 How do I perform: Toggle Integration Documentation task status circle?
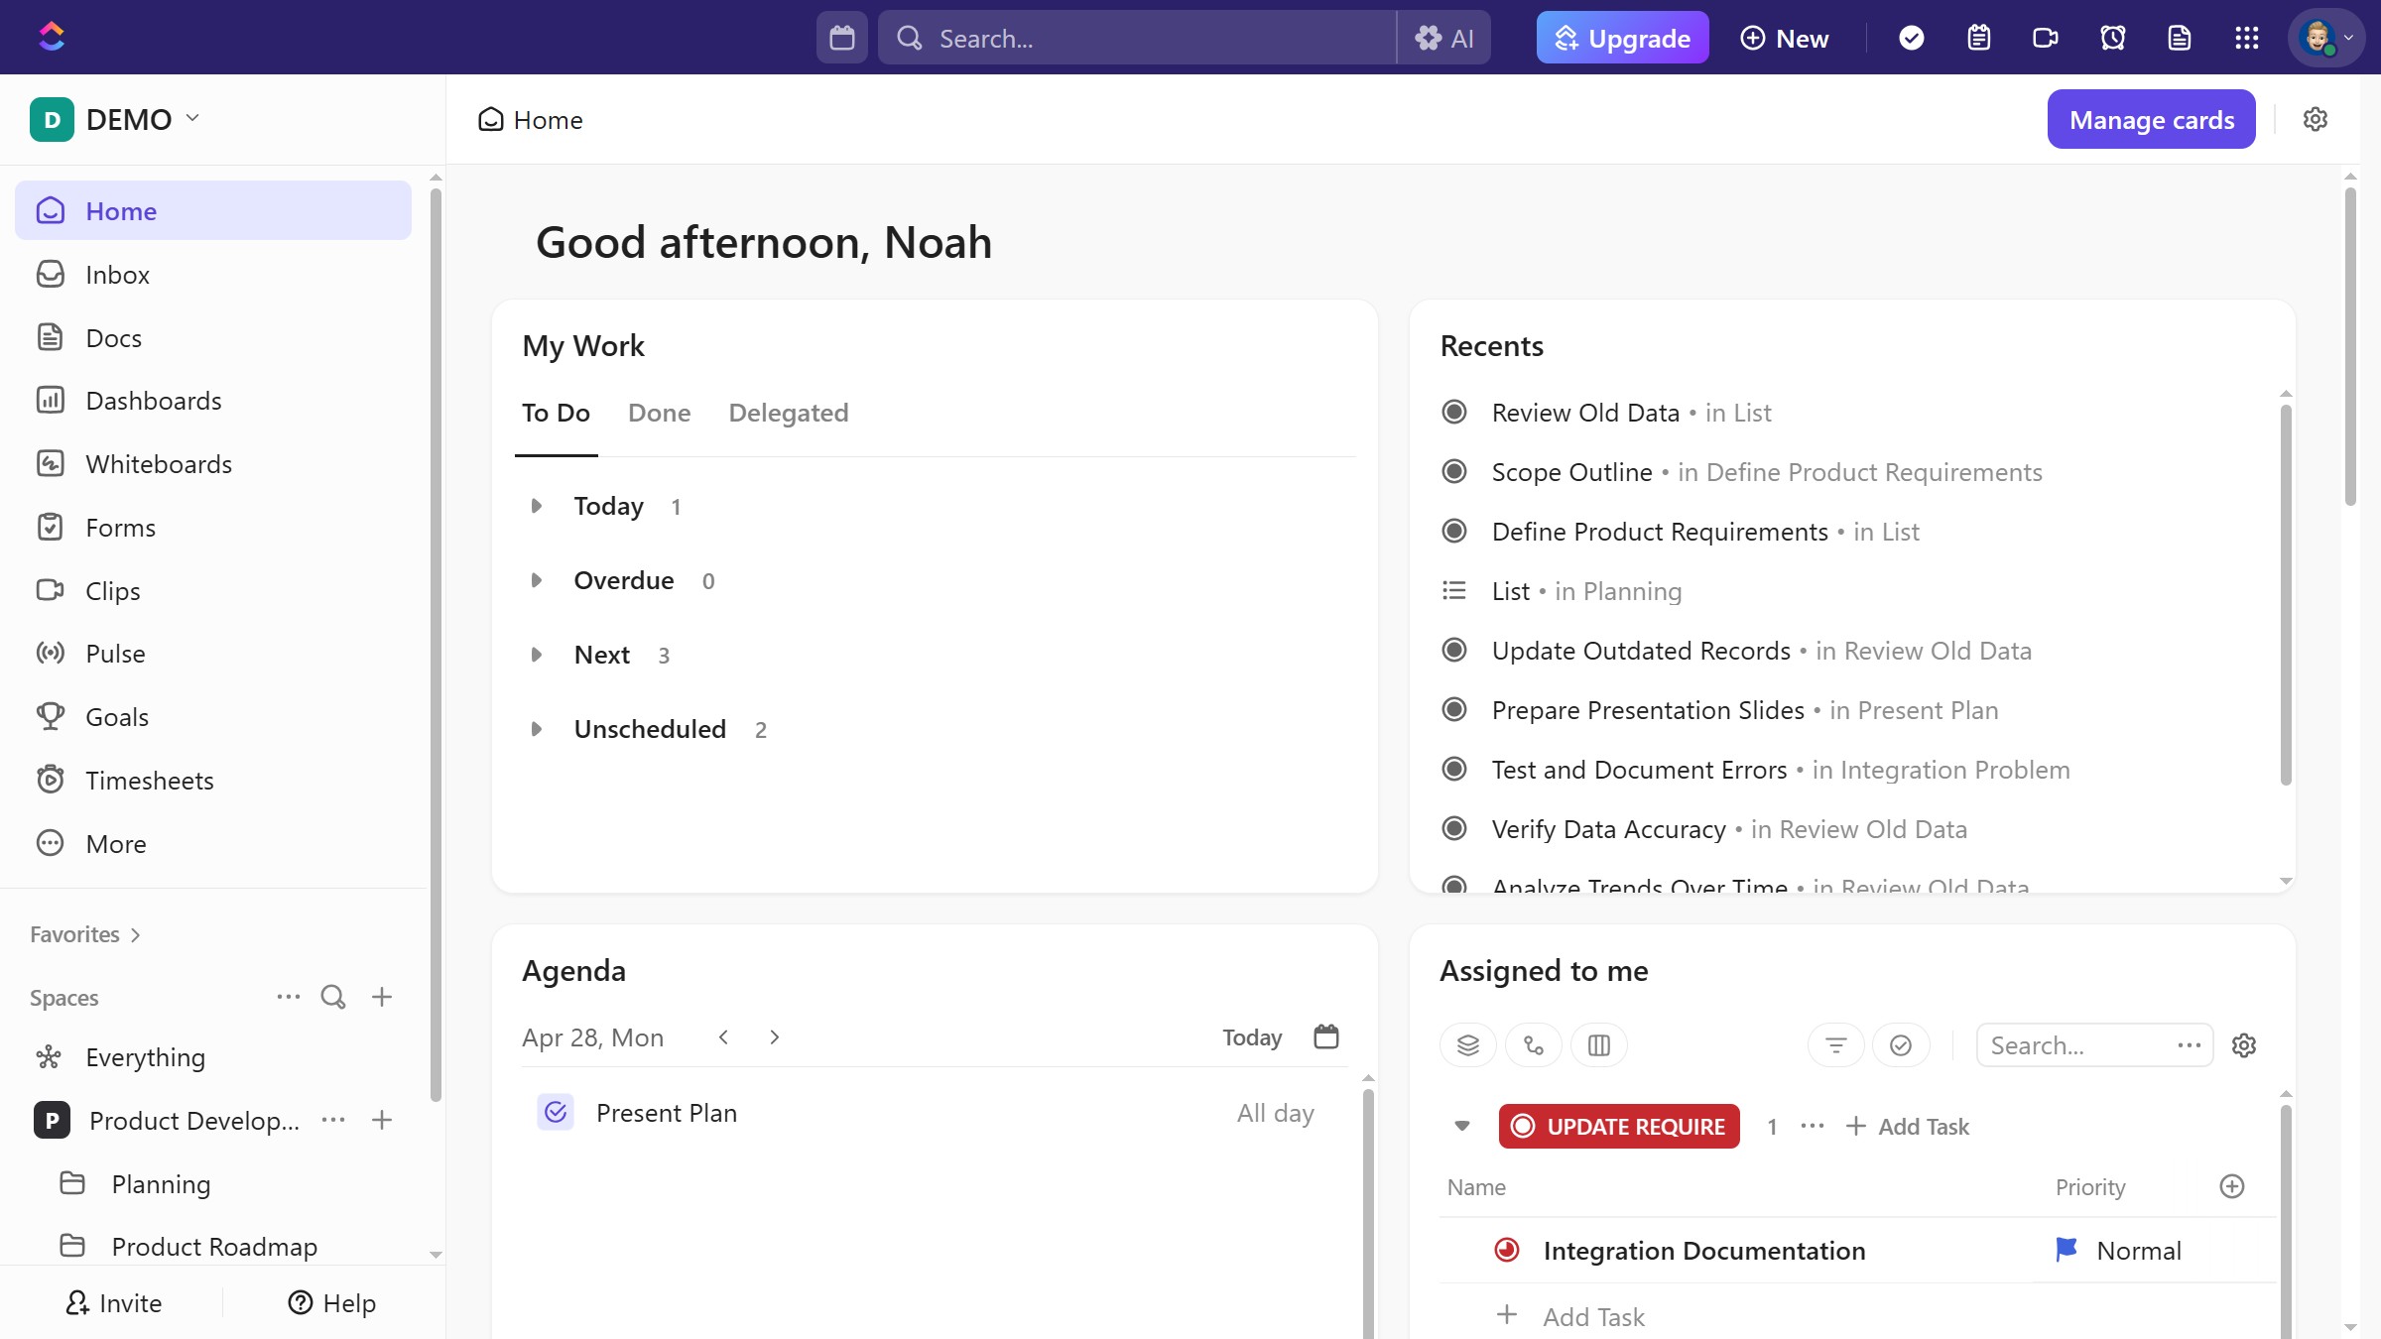point(1506,1250)
